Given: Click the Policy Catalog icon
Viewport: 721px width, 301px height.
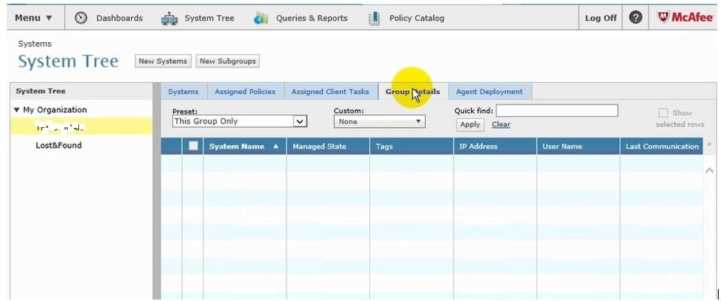Looking at the screenshot, I should 374,18.
